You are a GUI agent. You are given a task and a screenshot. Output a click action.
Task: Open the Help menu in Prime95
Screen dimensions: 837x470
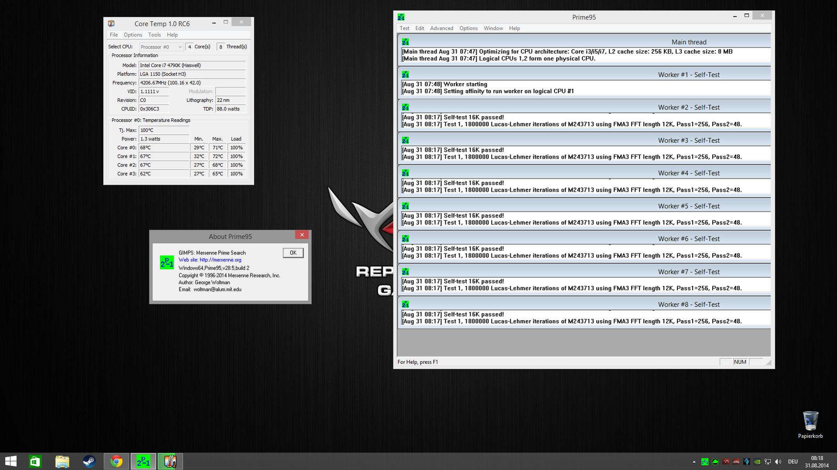pos(514,28)
